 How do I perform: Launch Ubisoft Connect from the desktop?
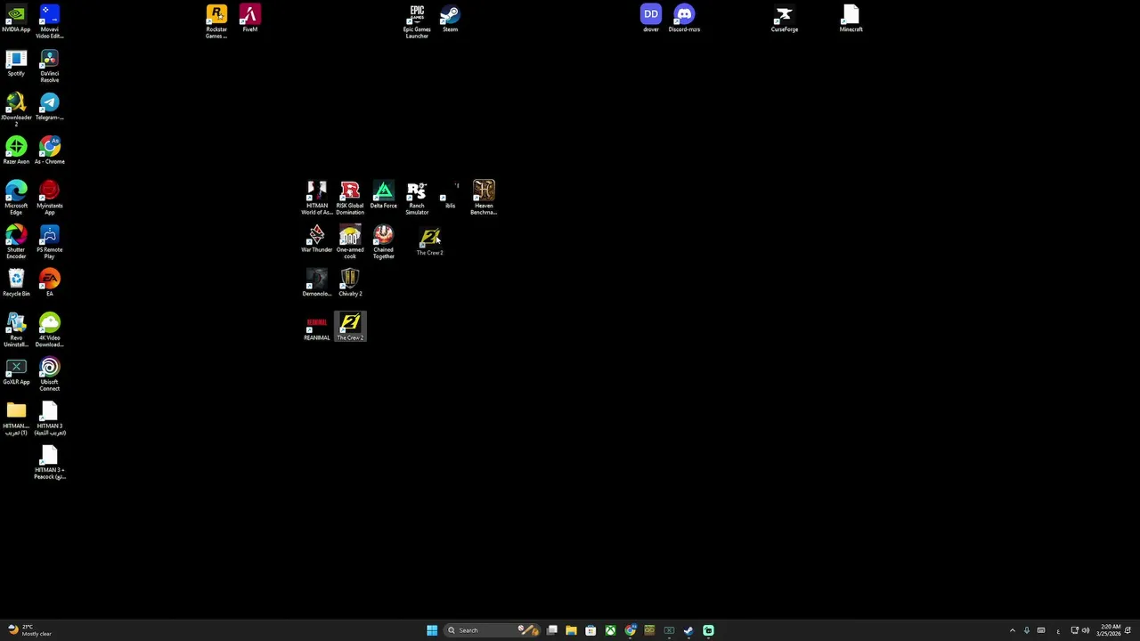point(49,374)
